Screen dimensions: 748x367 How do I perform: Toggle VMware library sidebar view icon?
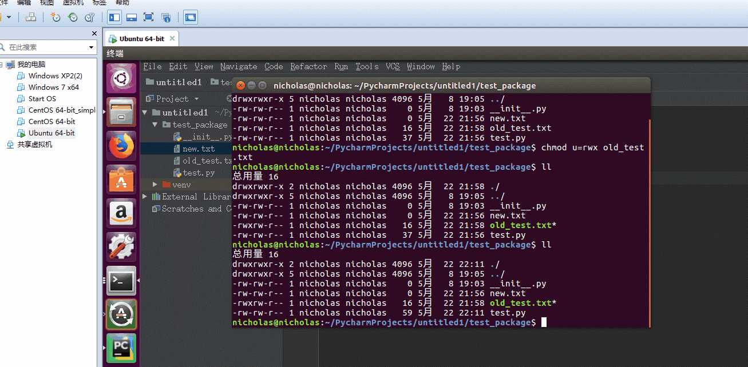(114, 17)
